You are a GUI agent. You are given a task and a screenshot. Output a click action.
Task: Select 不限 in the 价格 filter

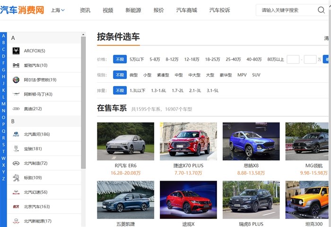click(x=120, y=59)
